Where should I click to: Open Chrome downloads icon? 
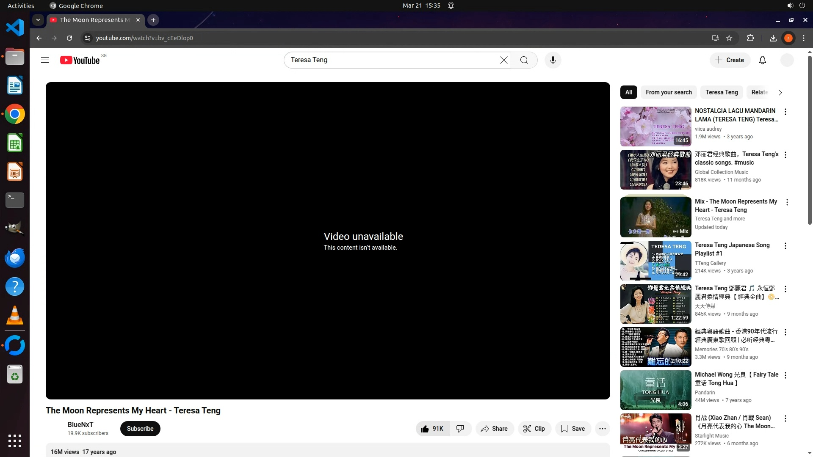coord(773,38)
